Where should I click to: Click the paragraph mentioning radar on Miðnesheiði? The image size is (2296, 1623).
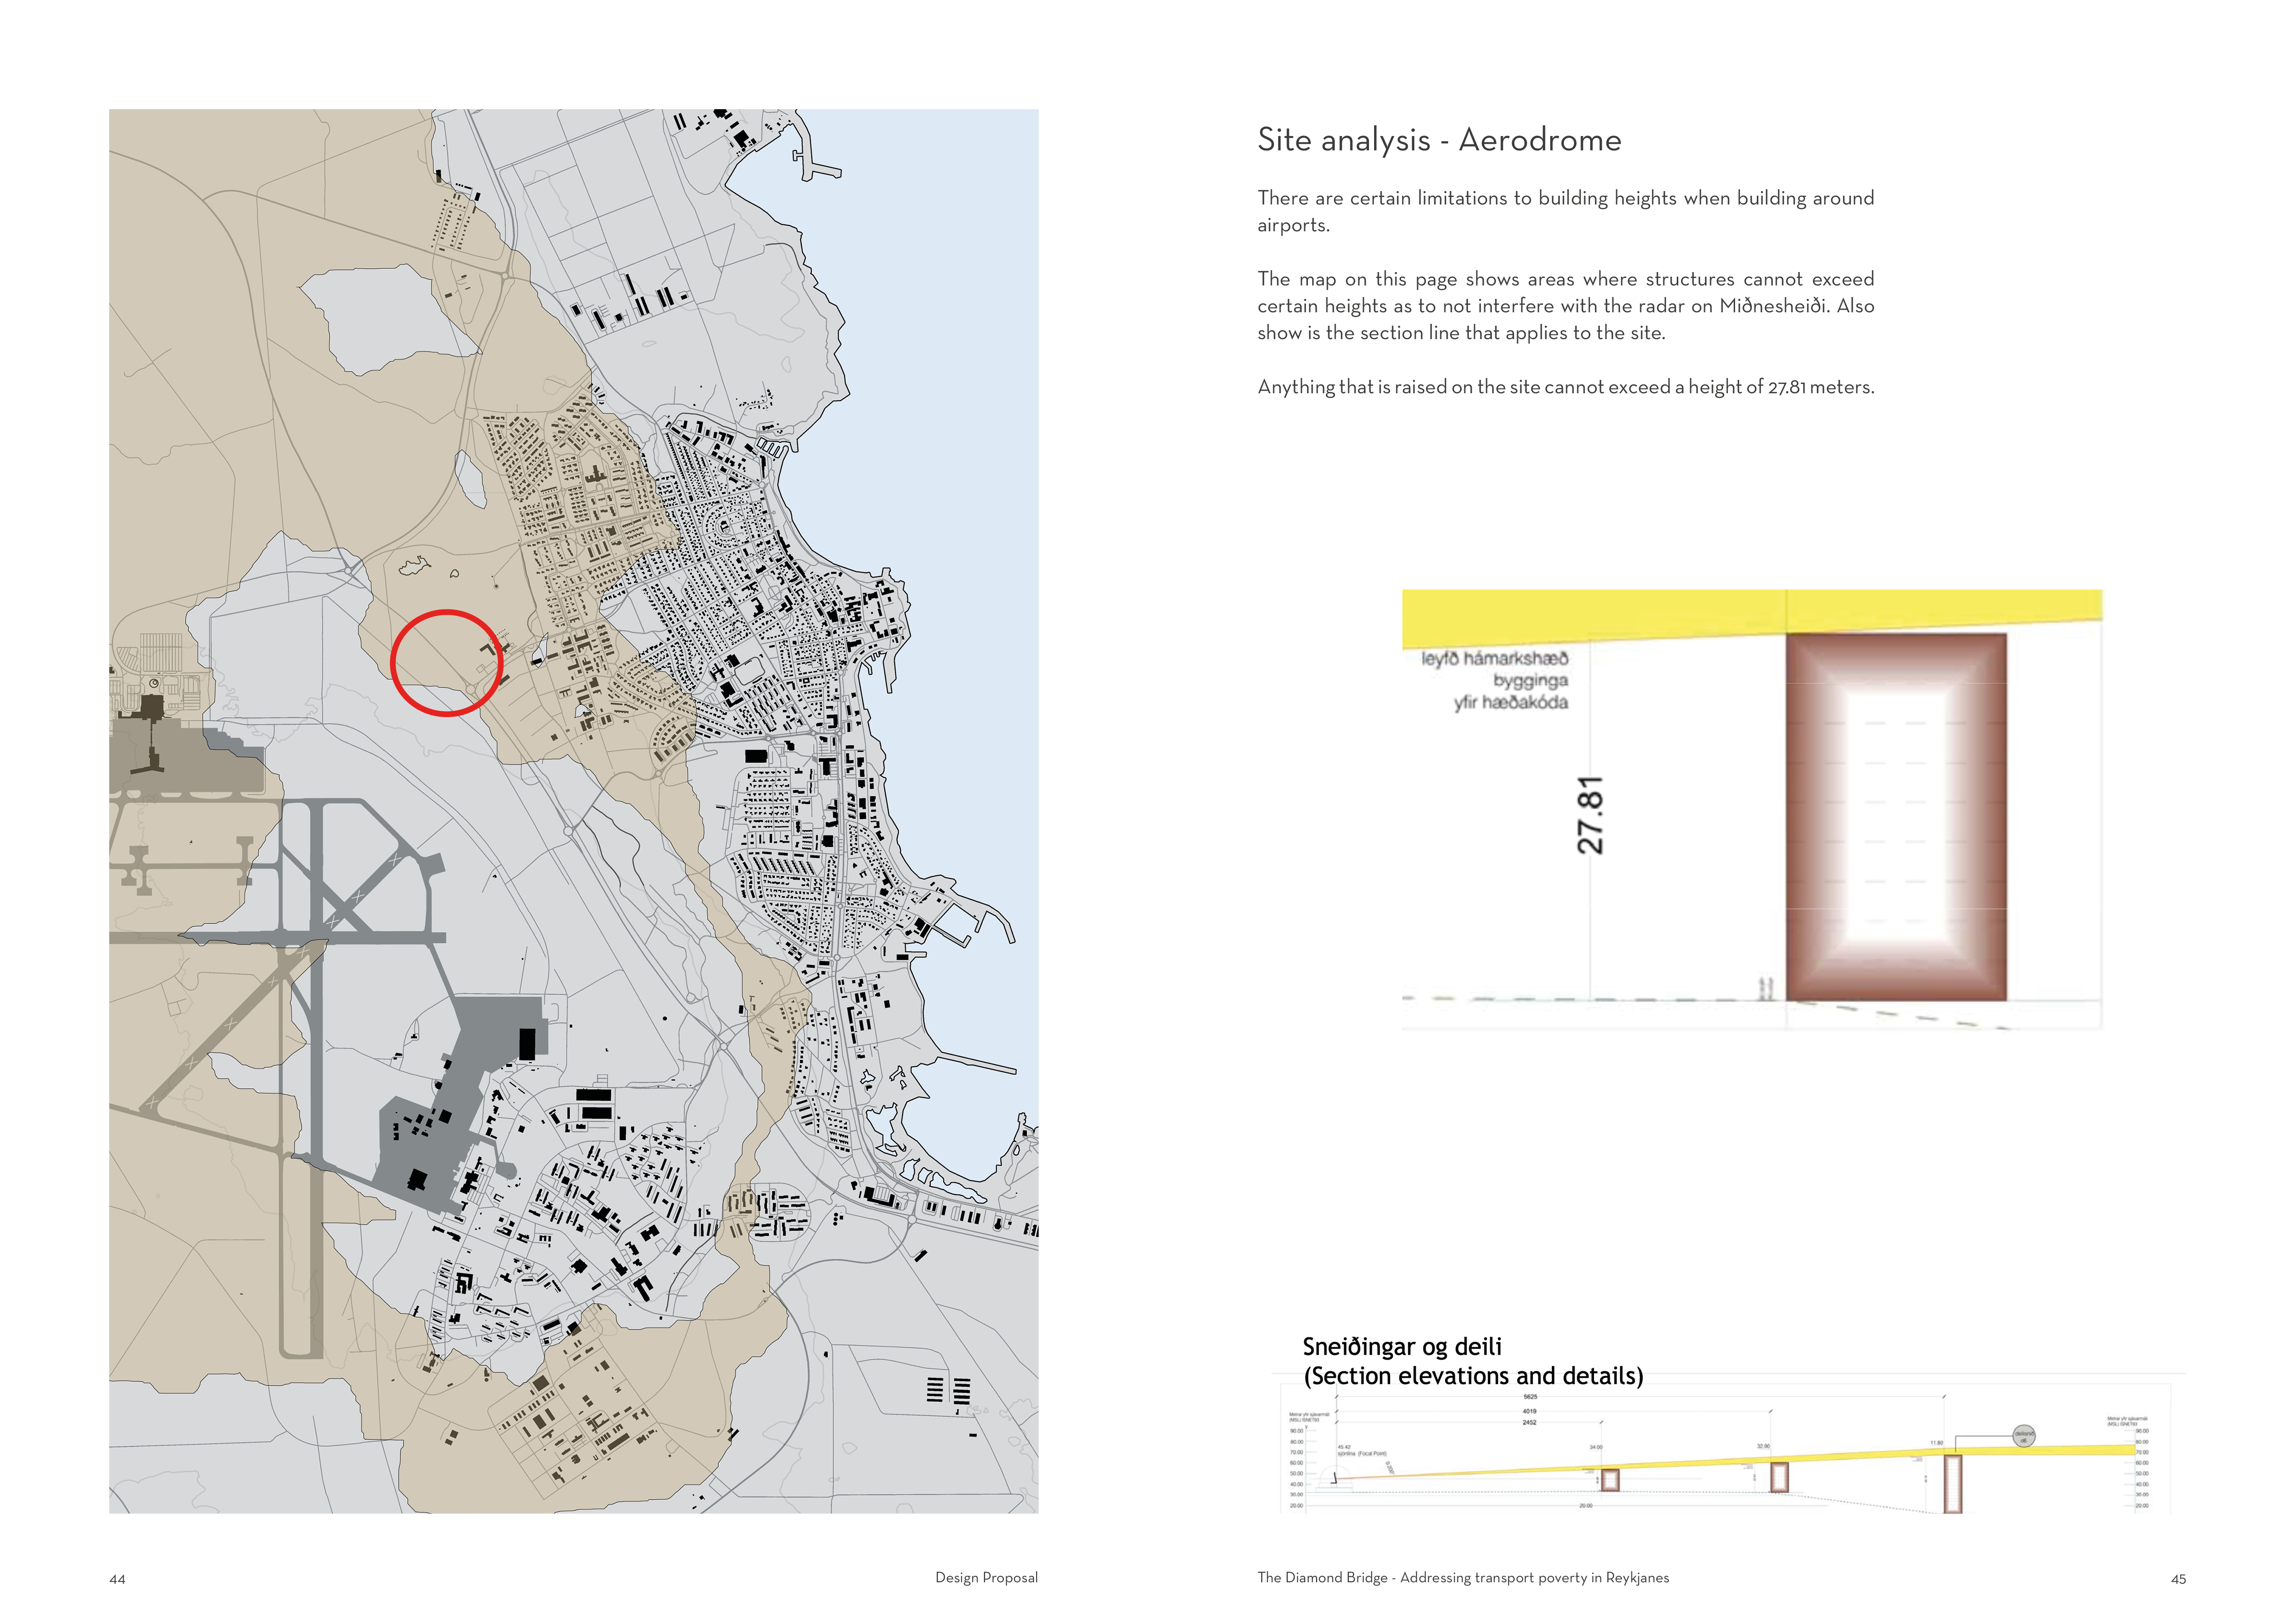point(1565,306)
